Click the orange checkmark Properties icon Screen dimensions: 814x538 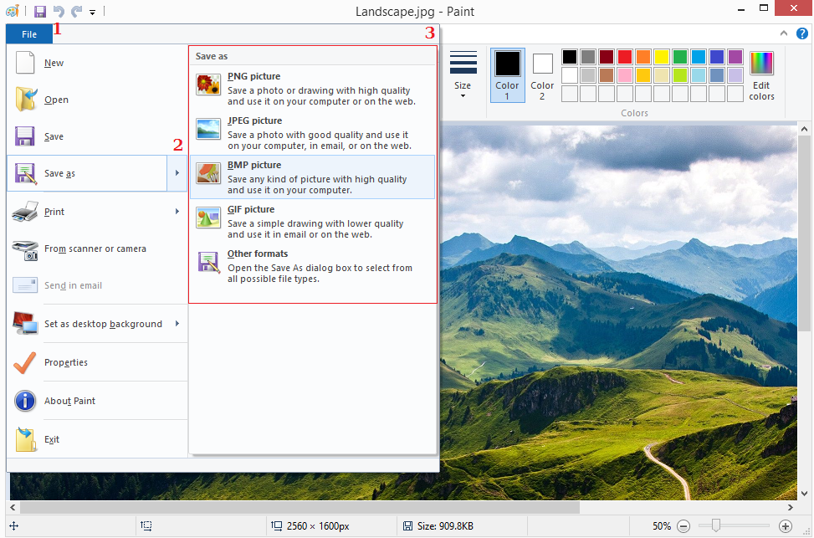pyautogui.click(x=24, y=362)
